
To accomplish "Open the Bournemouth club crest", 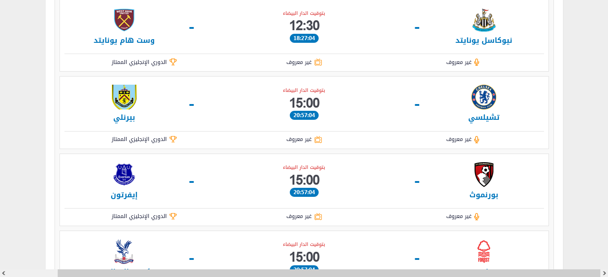I will coord(484,174).
